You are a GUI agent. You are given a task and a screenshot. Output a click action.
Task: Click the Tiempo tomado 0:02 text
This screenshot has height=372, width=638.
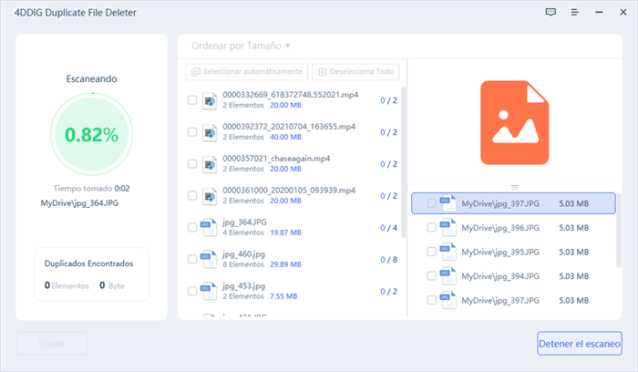click(91, 189)
